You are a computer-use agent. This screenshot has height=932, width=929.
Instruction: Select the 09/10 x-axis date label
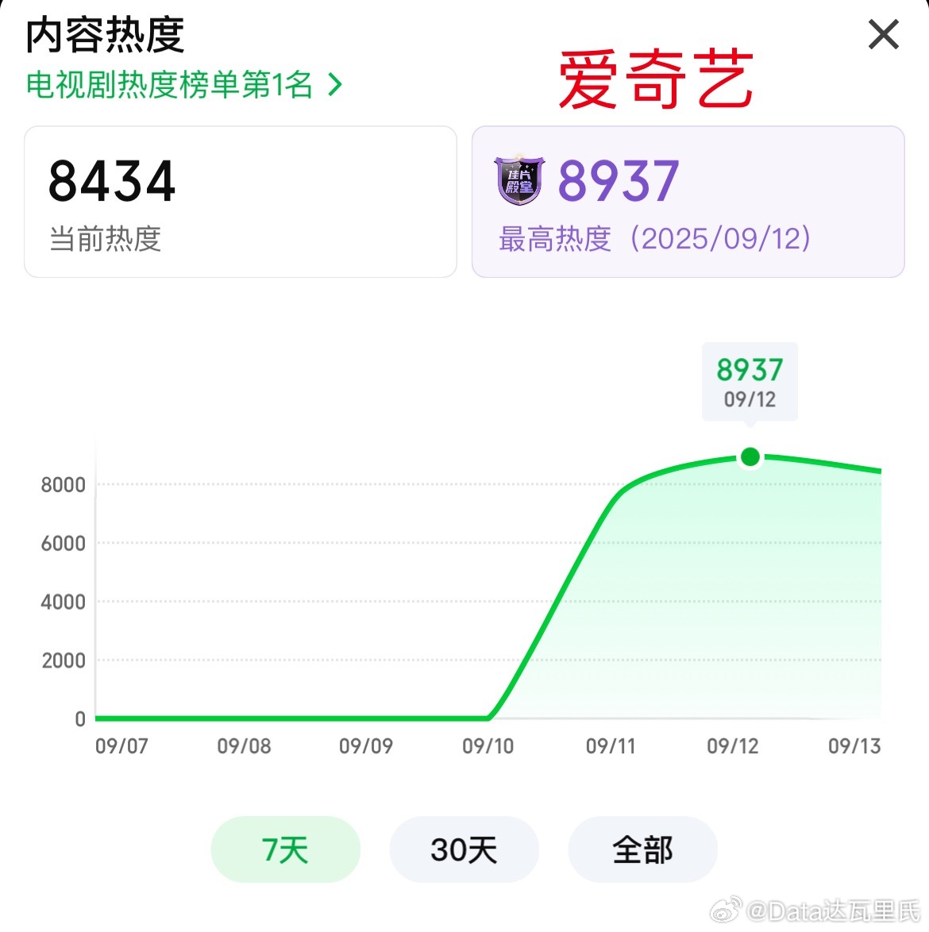coord(488,746)
